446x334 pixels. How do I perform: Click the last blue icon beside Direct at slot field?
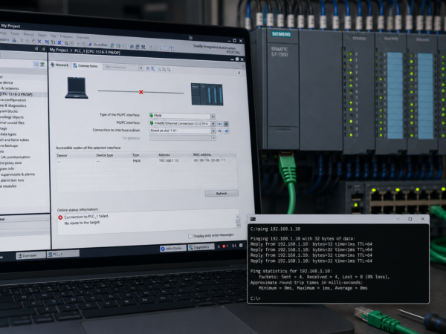tap(227, 131)
